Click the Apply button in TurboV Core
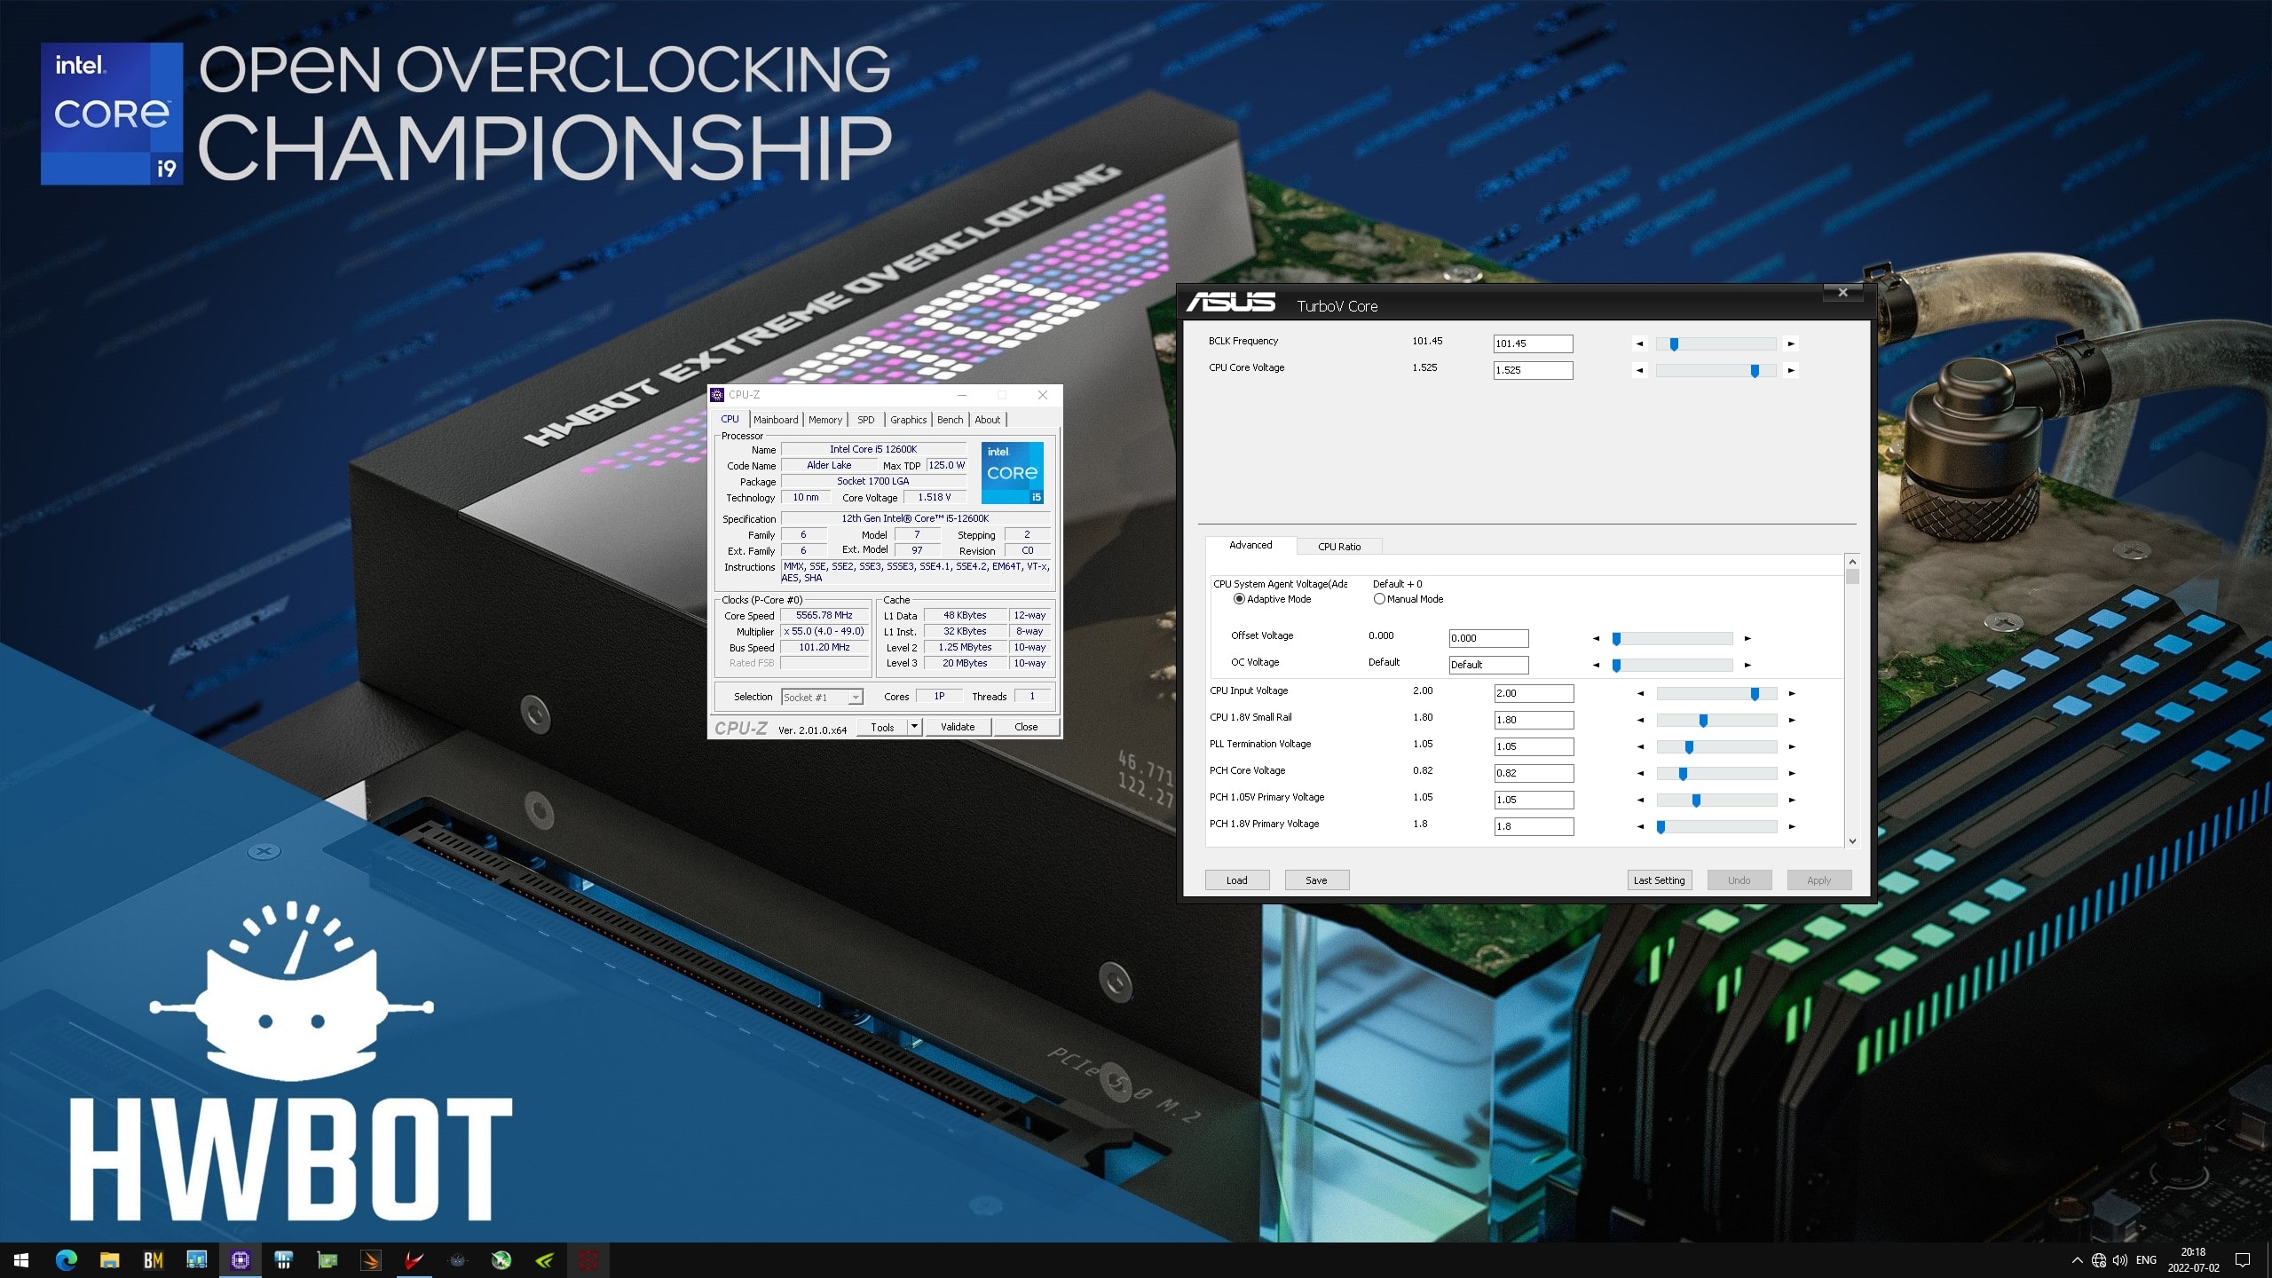The image size is (2272, 1278). pos(1819,880)
